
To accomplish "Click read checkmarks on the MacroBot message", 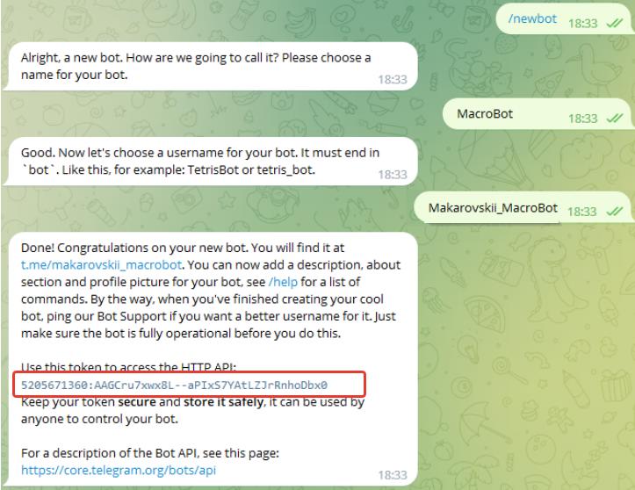I will [x=614, y=119].
